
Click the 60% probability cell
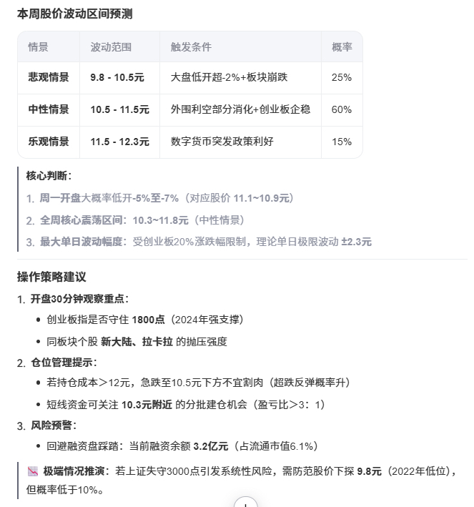342,109
